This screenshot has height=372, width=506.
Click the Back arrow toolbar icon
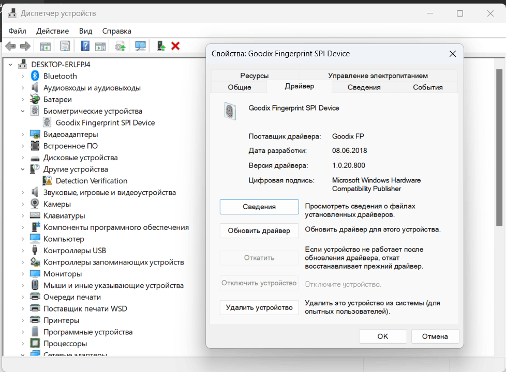click(x=11, y=46)
